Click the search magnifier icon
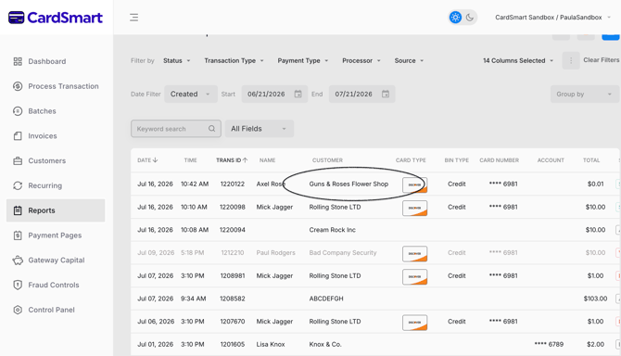Image resolution: width=621 pixels, height=356 pixels. [x=212, y=129]
